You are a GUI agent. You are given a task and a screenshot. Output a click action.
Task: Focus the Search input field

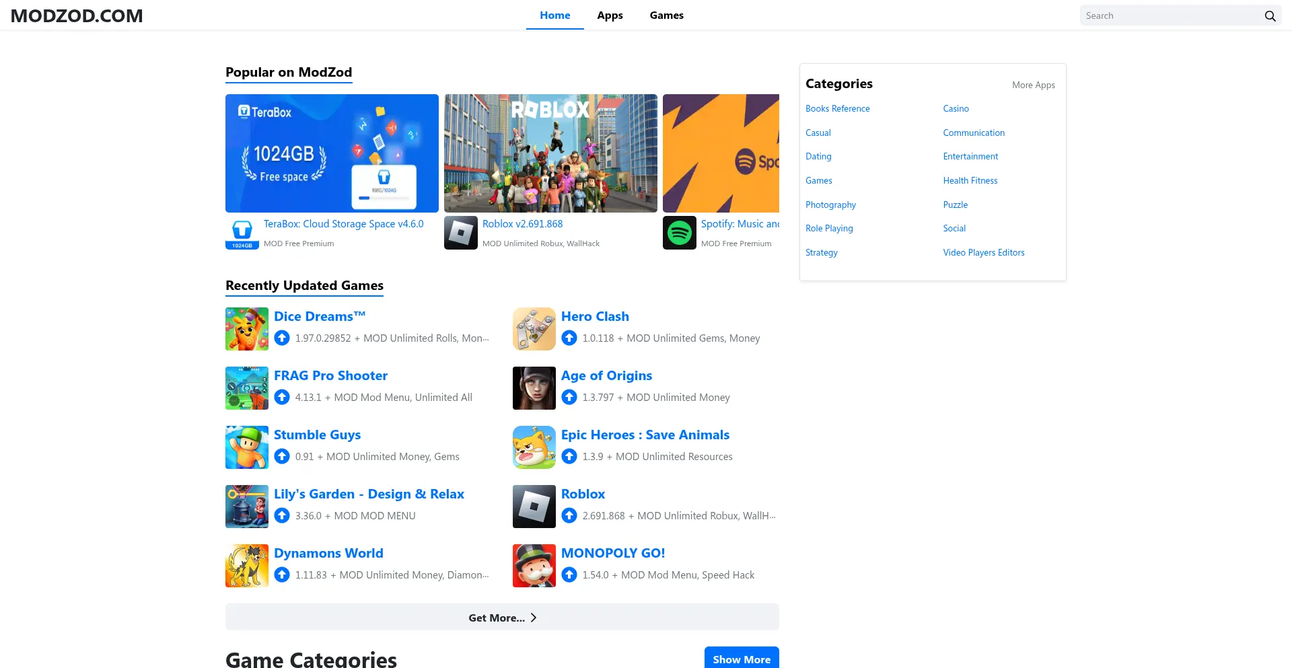click(x=1170, y=15)
